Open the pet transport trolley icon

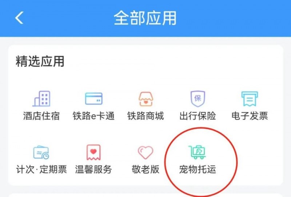point(197,152)
